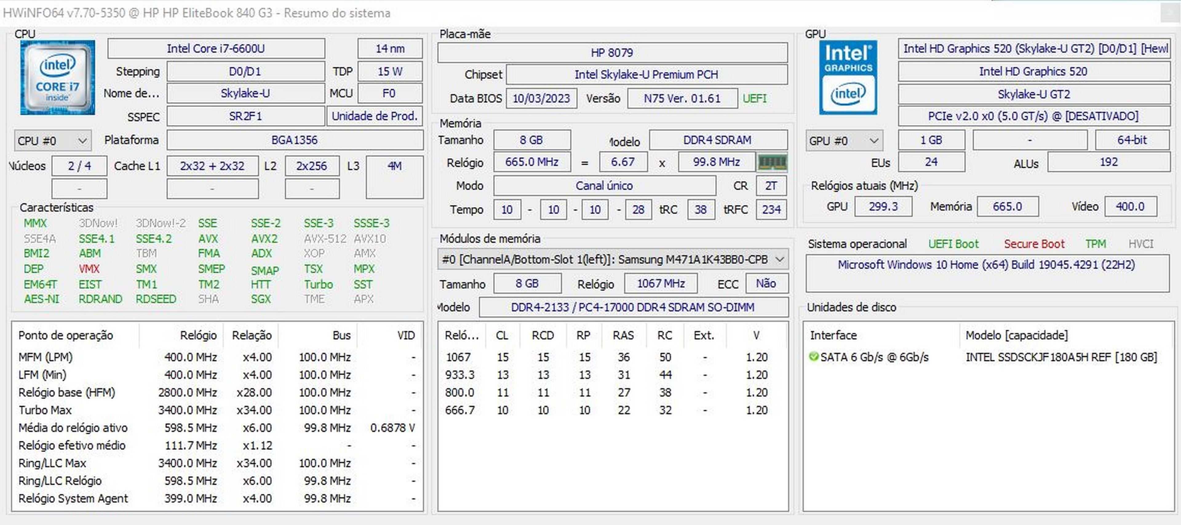Click the BIOS date 10/03/2023 field
Image resolution: width=1181 pixels, height=525 pixels.
541,98
